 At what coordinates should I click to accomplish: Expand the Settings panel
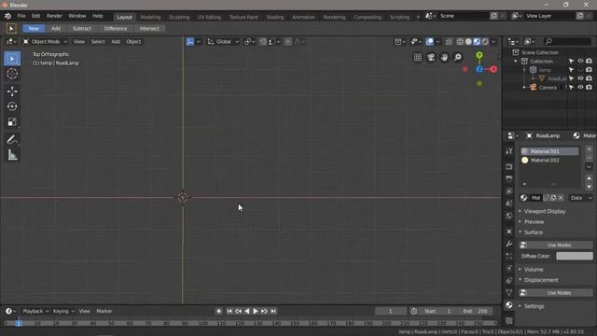coord(534,306)
